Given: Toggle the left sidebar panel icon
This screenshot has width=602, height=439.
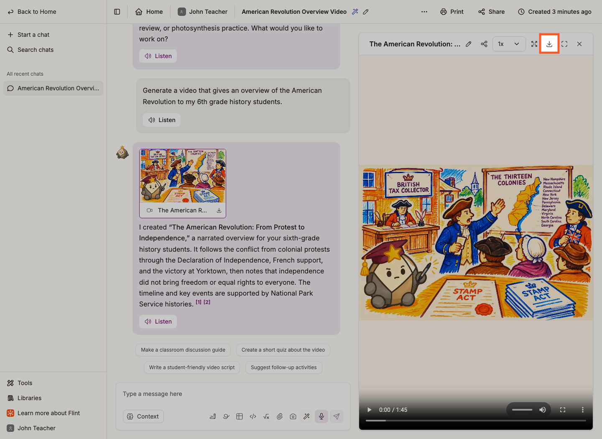Looking at the screenshot, I should pos(117,12).
